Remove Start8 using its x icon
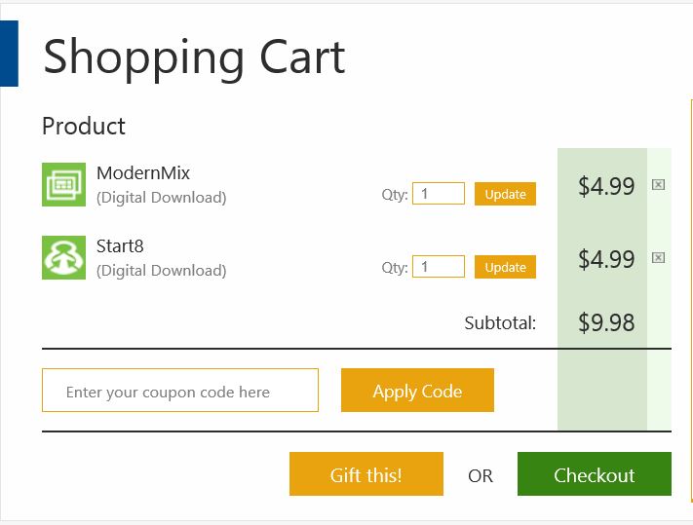 point(658,257)
